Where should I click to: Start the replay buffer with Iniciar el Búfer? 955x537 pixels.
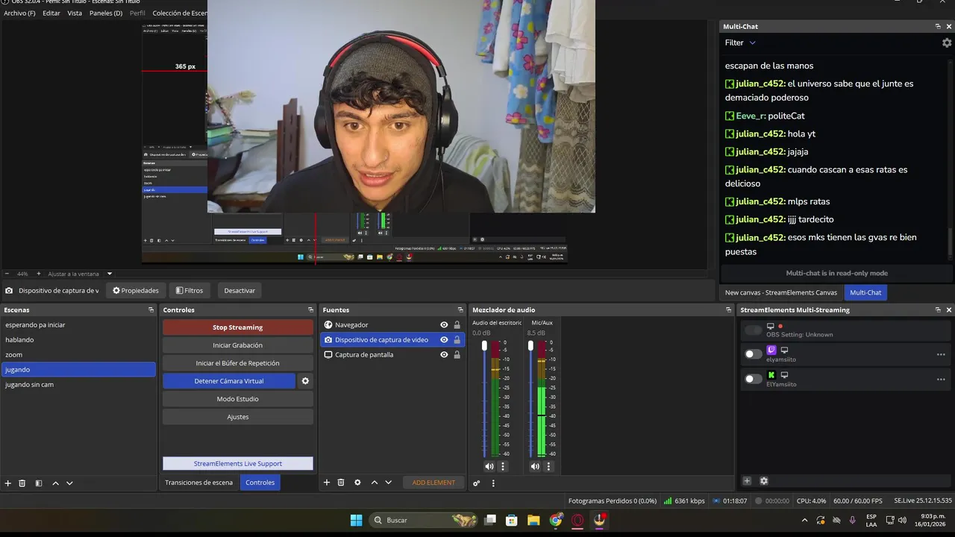click(238, 363)
